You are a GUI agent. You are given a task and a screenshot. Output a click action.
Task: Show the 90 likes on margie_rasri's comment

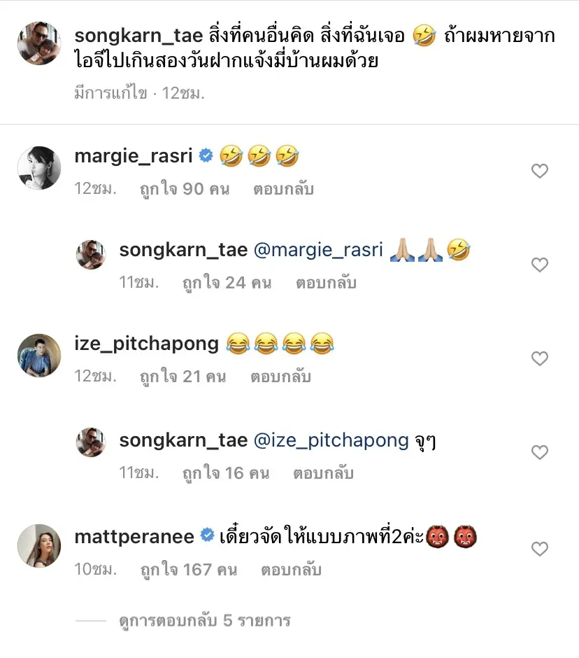(x=185, y=189)
